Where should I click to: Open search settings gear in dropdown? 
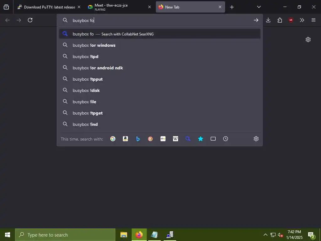point(256,139)
